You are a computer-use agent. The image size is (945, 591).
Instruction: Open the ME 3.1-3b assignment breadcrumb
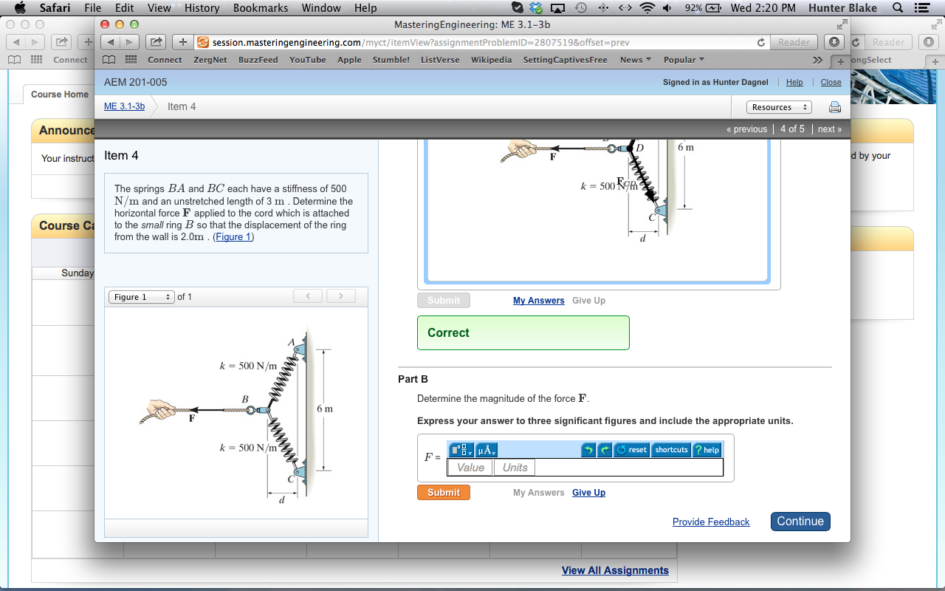pyautogui.click(x=124, y=106)
